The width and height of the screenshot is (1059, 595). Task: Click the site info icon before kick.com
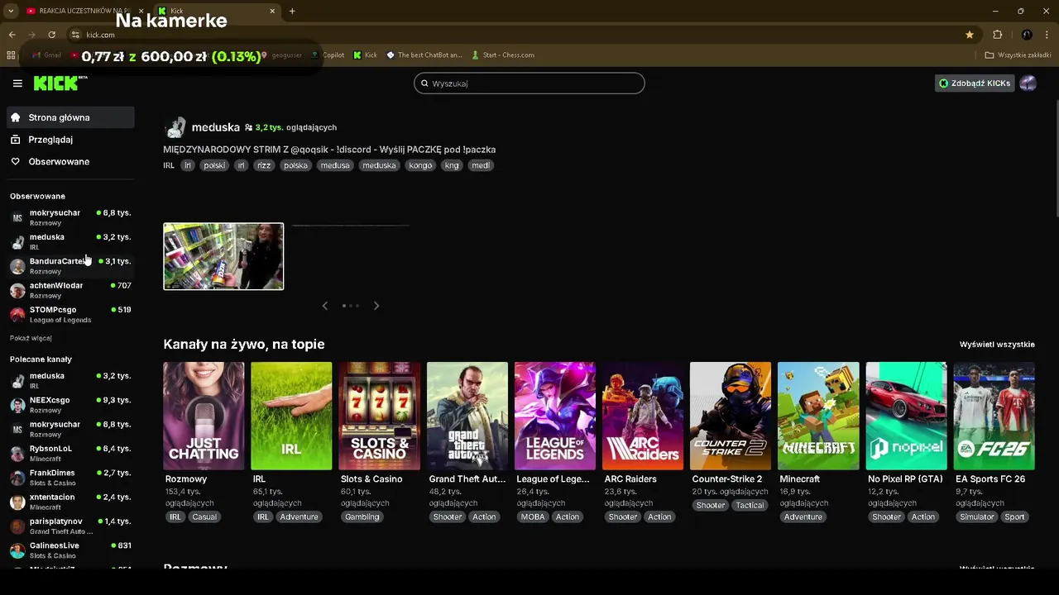click(75, 35)
